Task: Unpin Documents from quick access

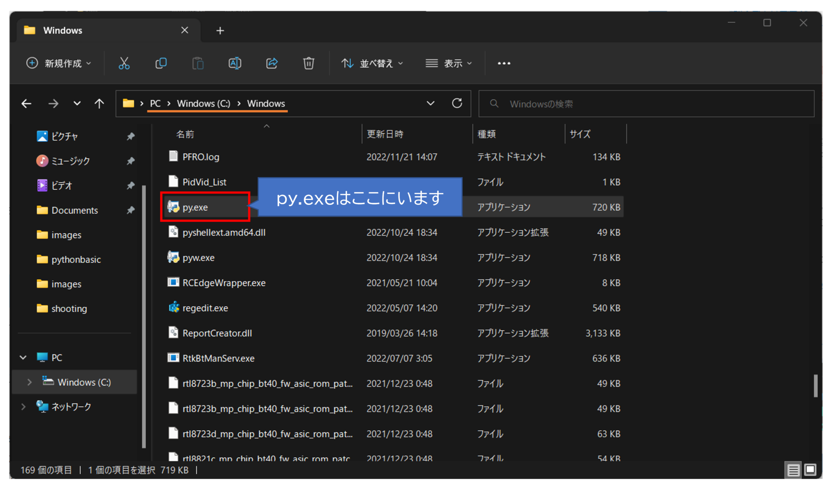Action: click(x=131, y=210)
